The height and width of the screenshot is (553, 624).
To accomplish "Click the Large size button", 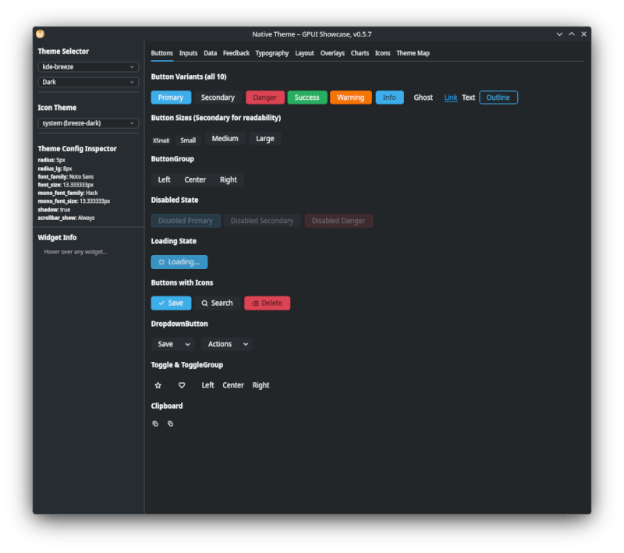I will (x=265, y=139).
